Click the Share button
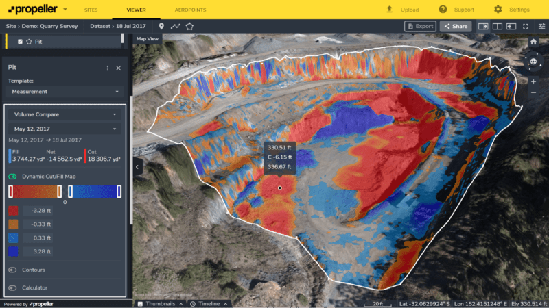Viewport: 549px width, 308px height. click(x=454, y=26)
